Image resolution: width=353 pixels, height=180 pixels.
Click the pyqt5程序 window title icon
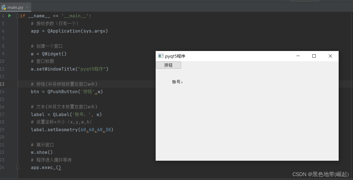161,56
